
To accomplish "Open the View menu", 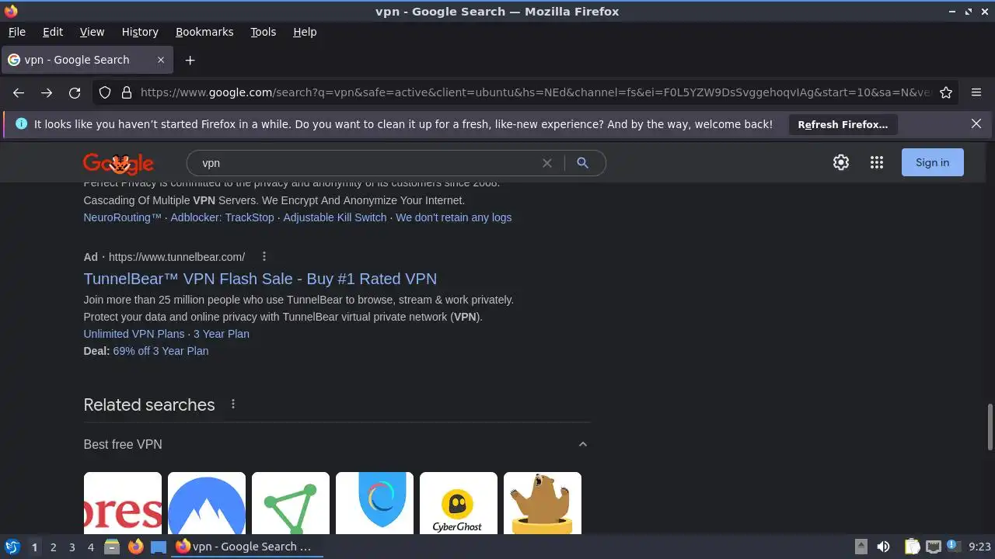I will [92, 32].
